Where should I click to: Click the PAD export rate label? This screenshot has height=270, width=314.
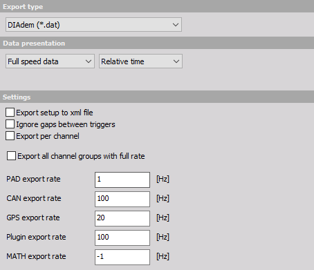point(33,179)
